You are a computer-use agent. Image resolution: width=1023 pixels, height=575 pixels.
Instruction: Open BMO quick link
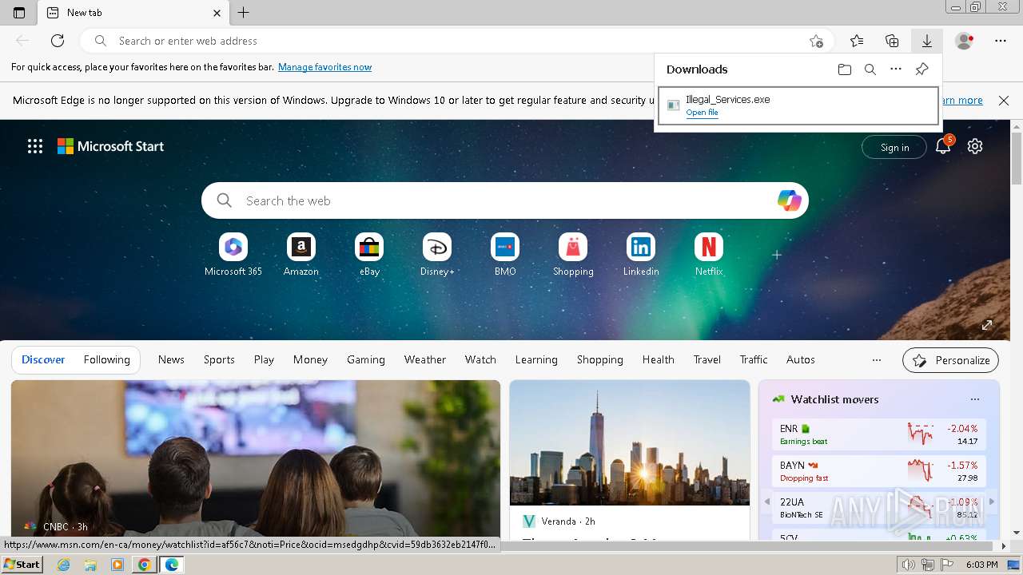(505, 255)
